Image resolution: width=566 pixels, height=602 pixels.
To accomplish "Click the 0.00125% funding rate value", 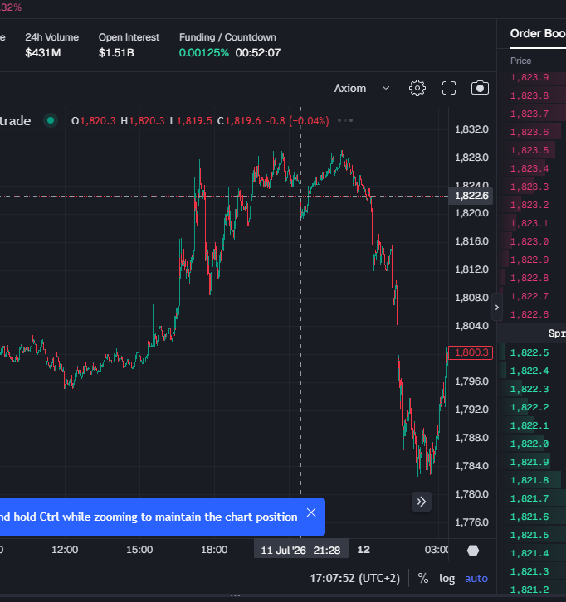I will pyautogui.click(x=203, y=52).
